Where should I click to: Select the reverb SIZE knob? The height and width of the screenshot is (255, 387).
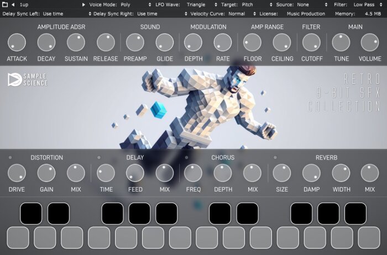point(281,173)
